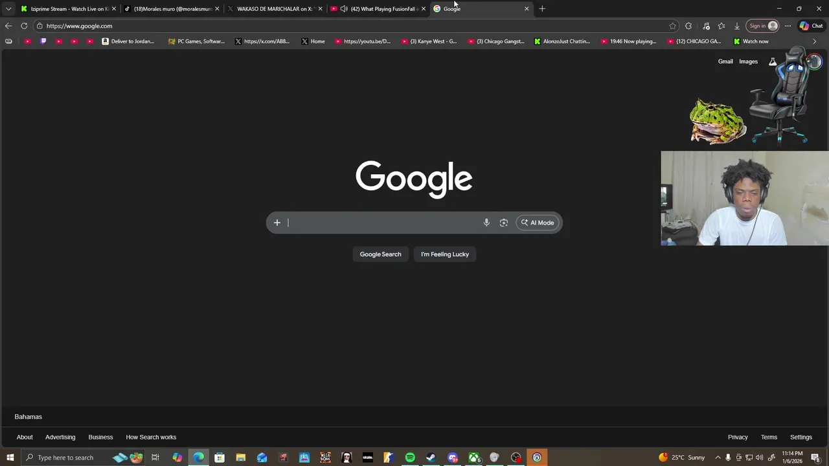Open Steam from the taskbar
The width and height of the screenshot is (829, 466).
click(431, 458)
